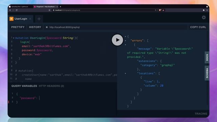Click the column value 20
The width and height of the screenshot is (217, 122).
tap(162, 86)
